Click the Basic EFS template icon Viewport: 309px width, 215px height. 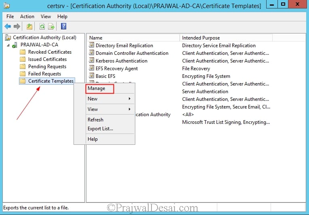click(x=91, y=76)
